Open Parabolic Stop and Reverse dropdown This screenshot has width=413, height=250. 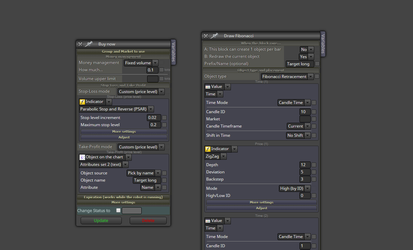coord(116,109)
